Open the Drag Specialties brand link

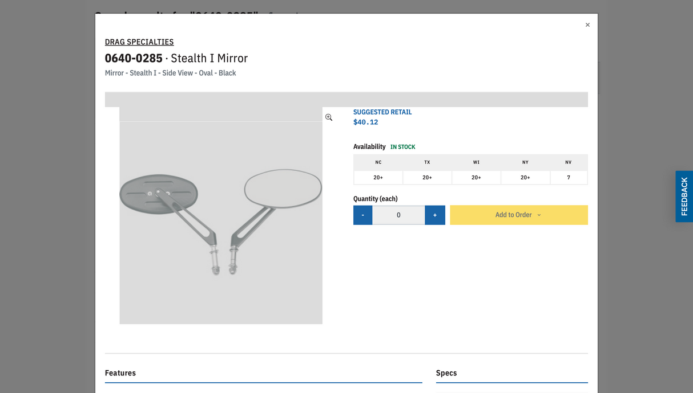[x=139, y=42]
